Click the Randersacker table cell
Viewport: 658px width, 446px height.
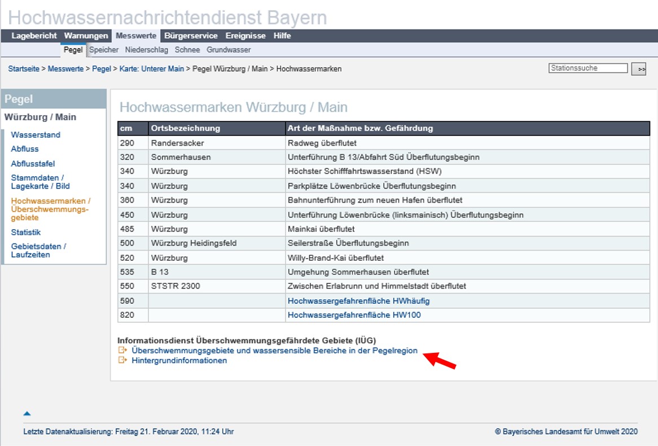click(x=217, y=143)
